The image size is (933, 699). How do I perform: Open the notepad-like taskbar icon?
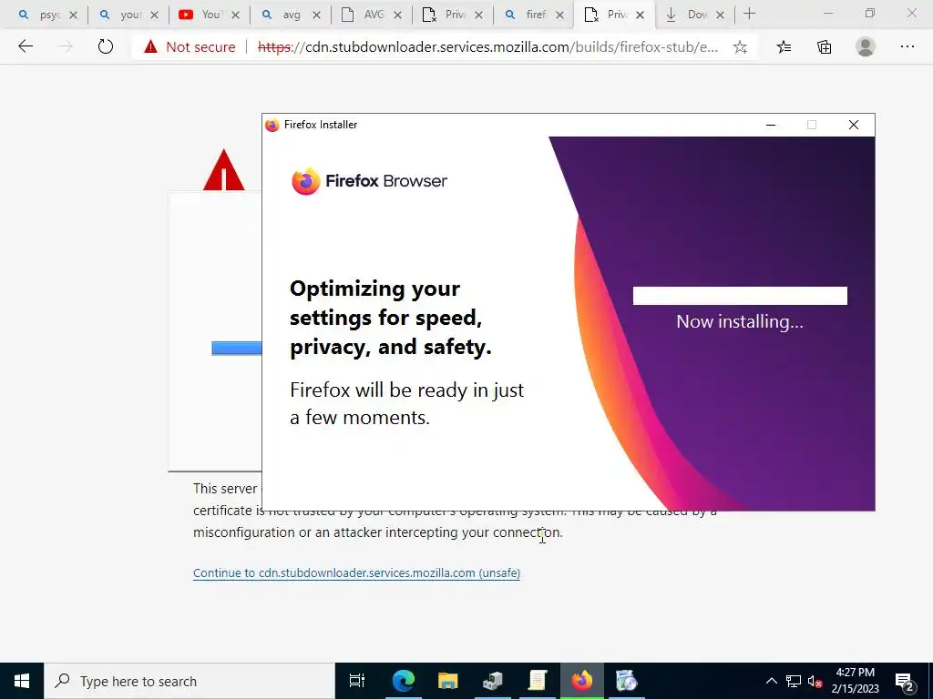tap(538, 681)
